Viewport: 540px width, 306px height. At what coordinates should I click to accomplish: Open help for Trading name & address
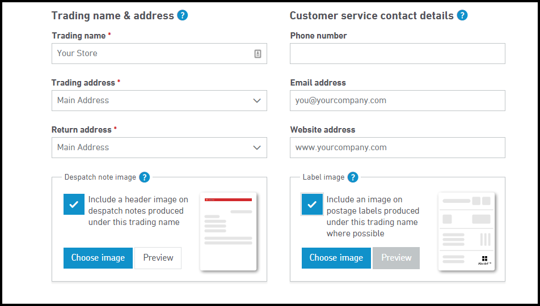click(182, 15)
